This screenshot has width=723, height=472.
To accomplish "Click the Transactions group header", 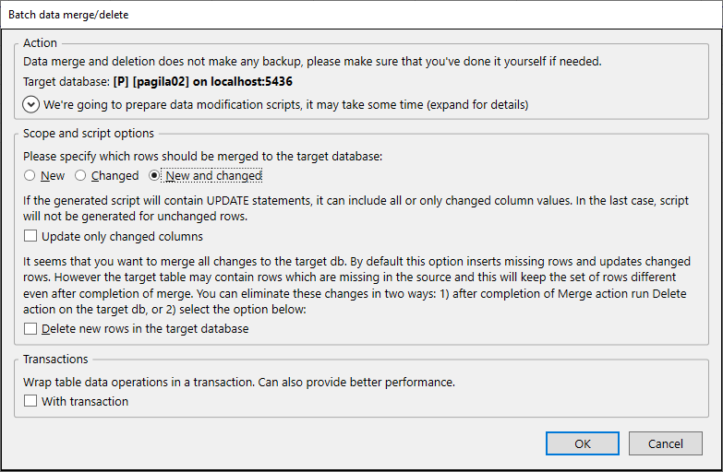I will click(56, 360).
